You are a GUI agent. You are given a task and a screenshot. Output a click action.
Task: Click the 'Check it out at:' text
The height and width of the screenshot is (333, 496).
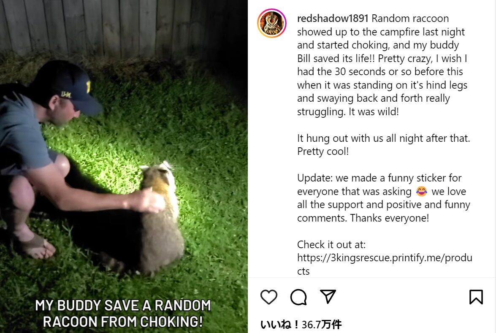point(331,244)
